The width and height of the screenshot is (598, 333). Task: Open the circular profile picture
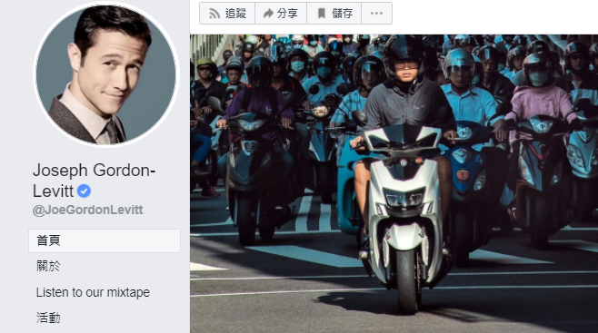[x=106, y=74]
